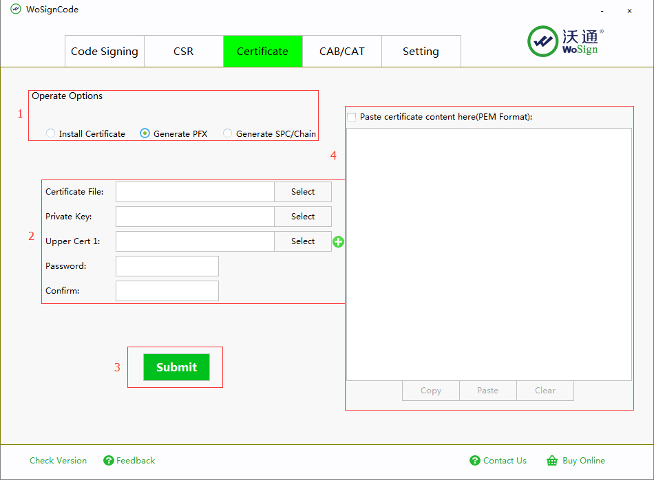The image size is (654, 480).
Task: Go to the CAB/CAT tab
Action: [x=342, y=52]
